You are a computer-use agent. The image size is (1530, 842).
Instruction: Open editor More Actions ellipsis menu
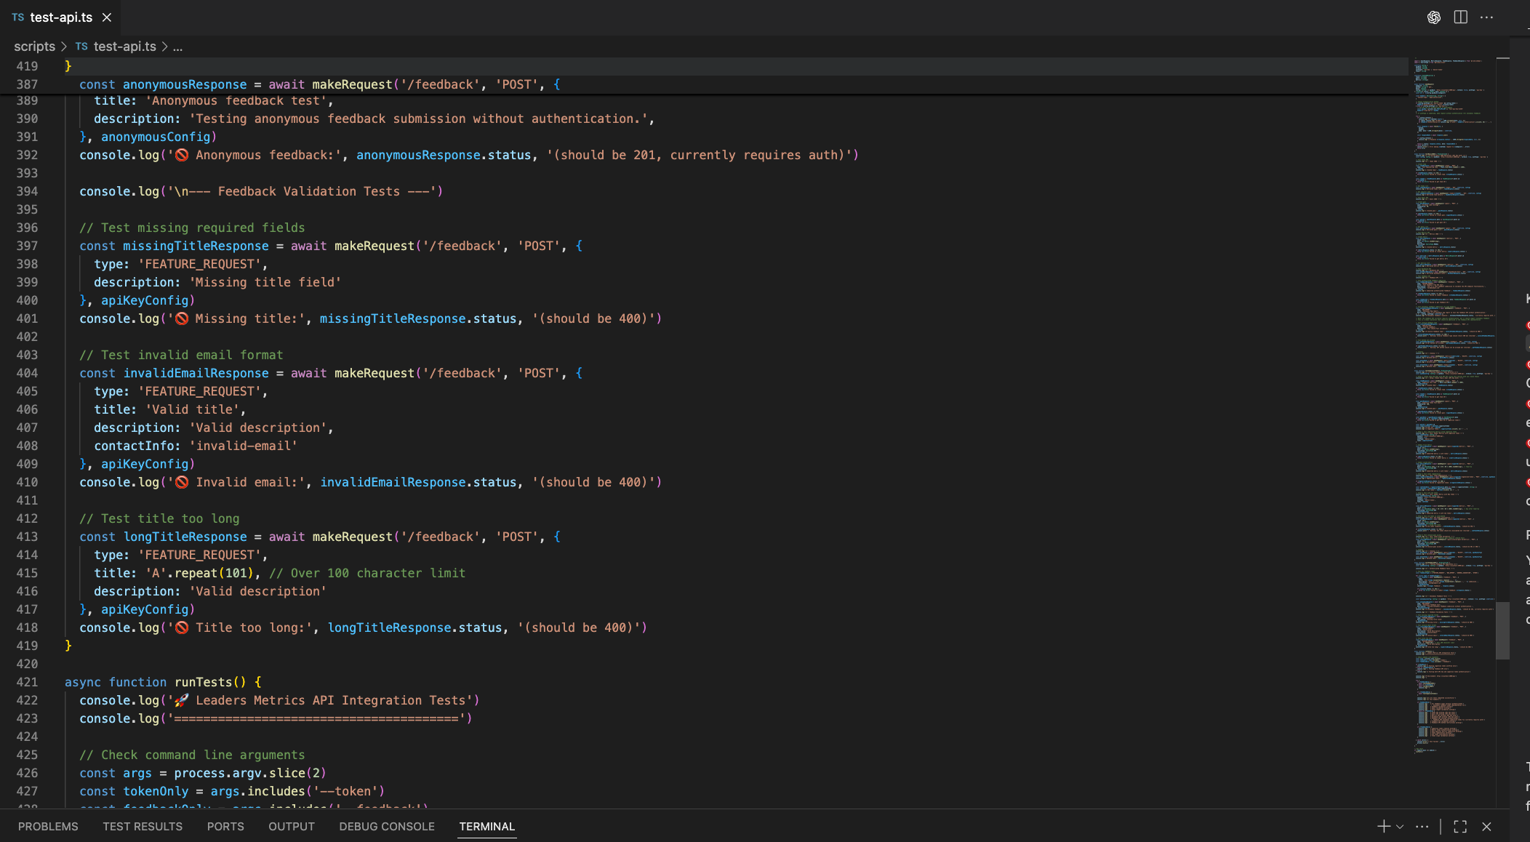coord(1486,17)
